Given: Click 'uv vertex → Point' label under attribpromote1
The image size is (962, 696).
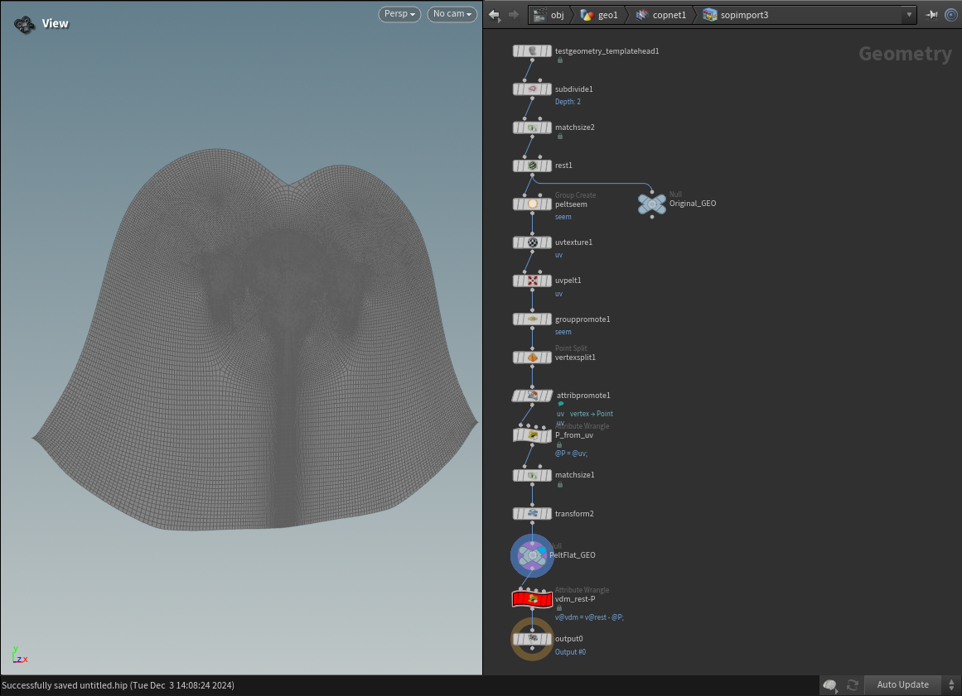Looking at the screenshot, I should [585, 414].
